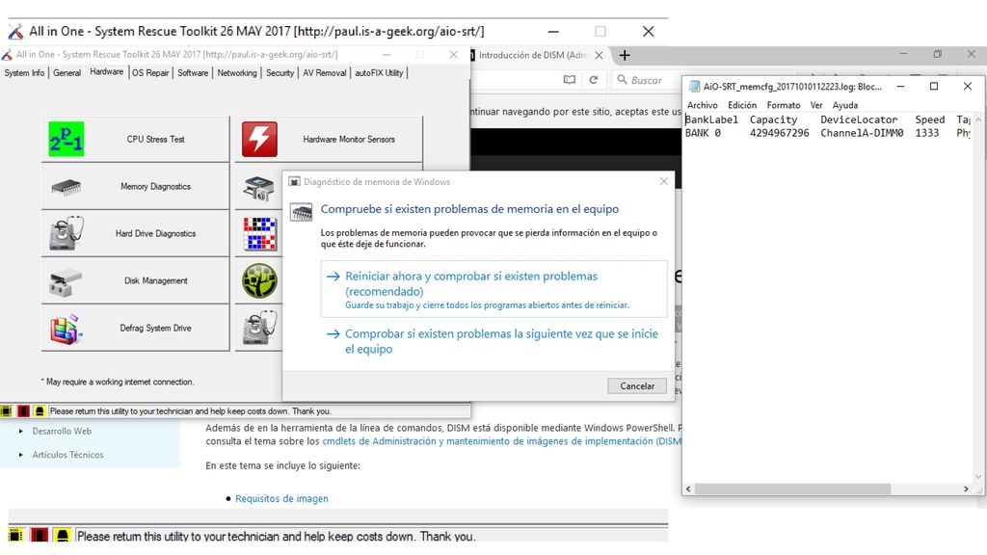The height and width of the screenshot is (555, 987).
Task: Click the green tree icon in toolkit
Action: click(259, 280)
